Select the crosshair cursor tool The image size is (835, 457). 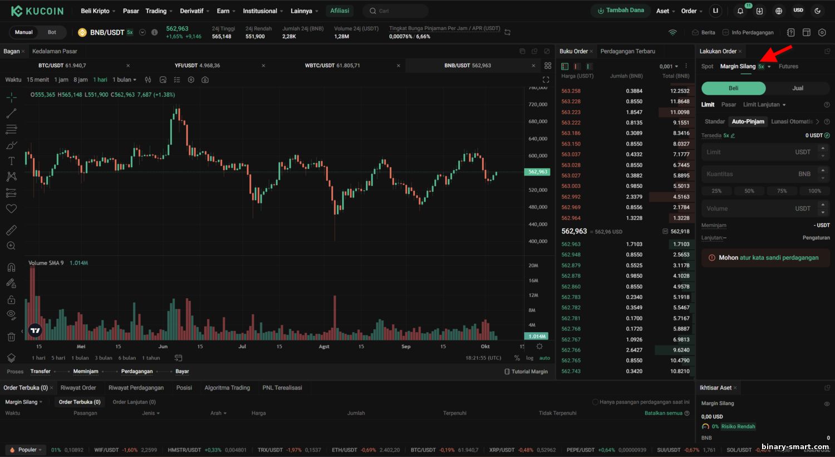tap(11, 98)
